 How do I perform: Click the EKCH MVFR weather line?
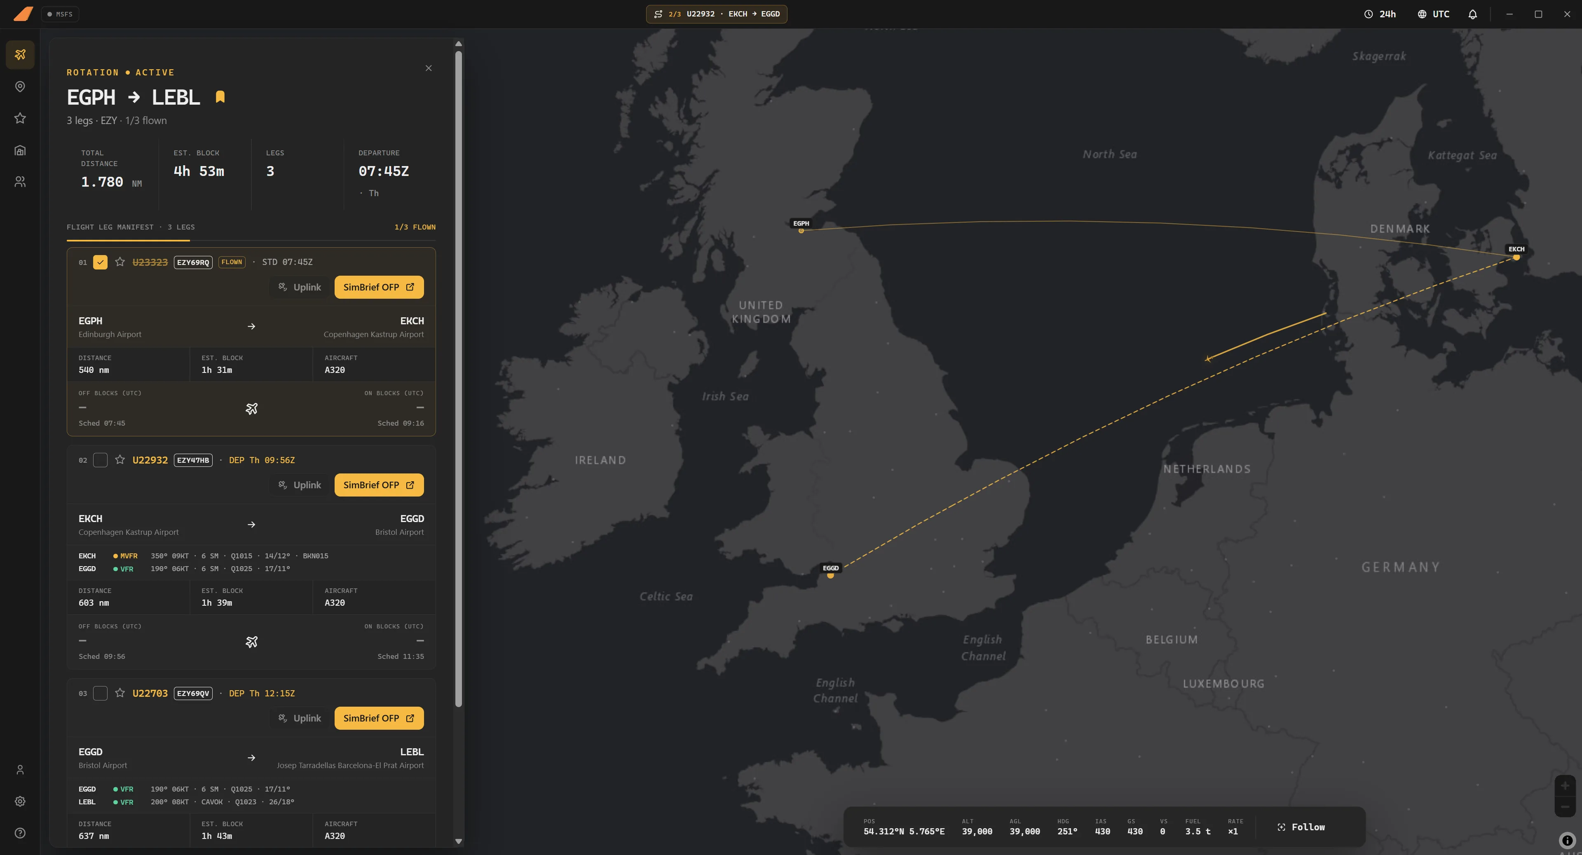[x=203, y=556]
